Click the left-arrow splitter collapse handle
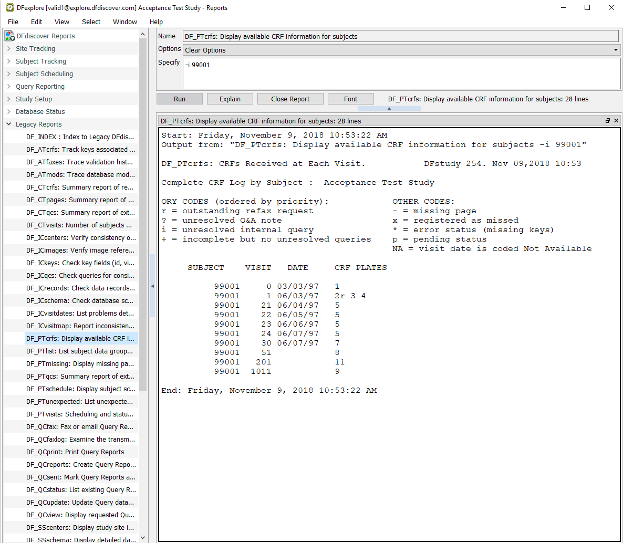 point(152,286)
